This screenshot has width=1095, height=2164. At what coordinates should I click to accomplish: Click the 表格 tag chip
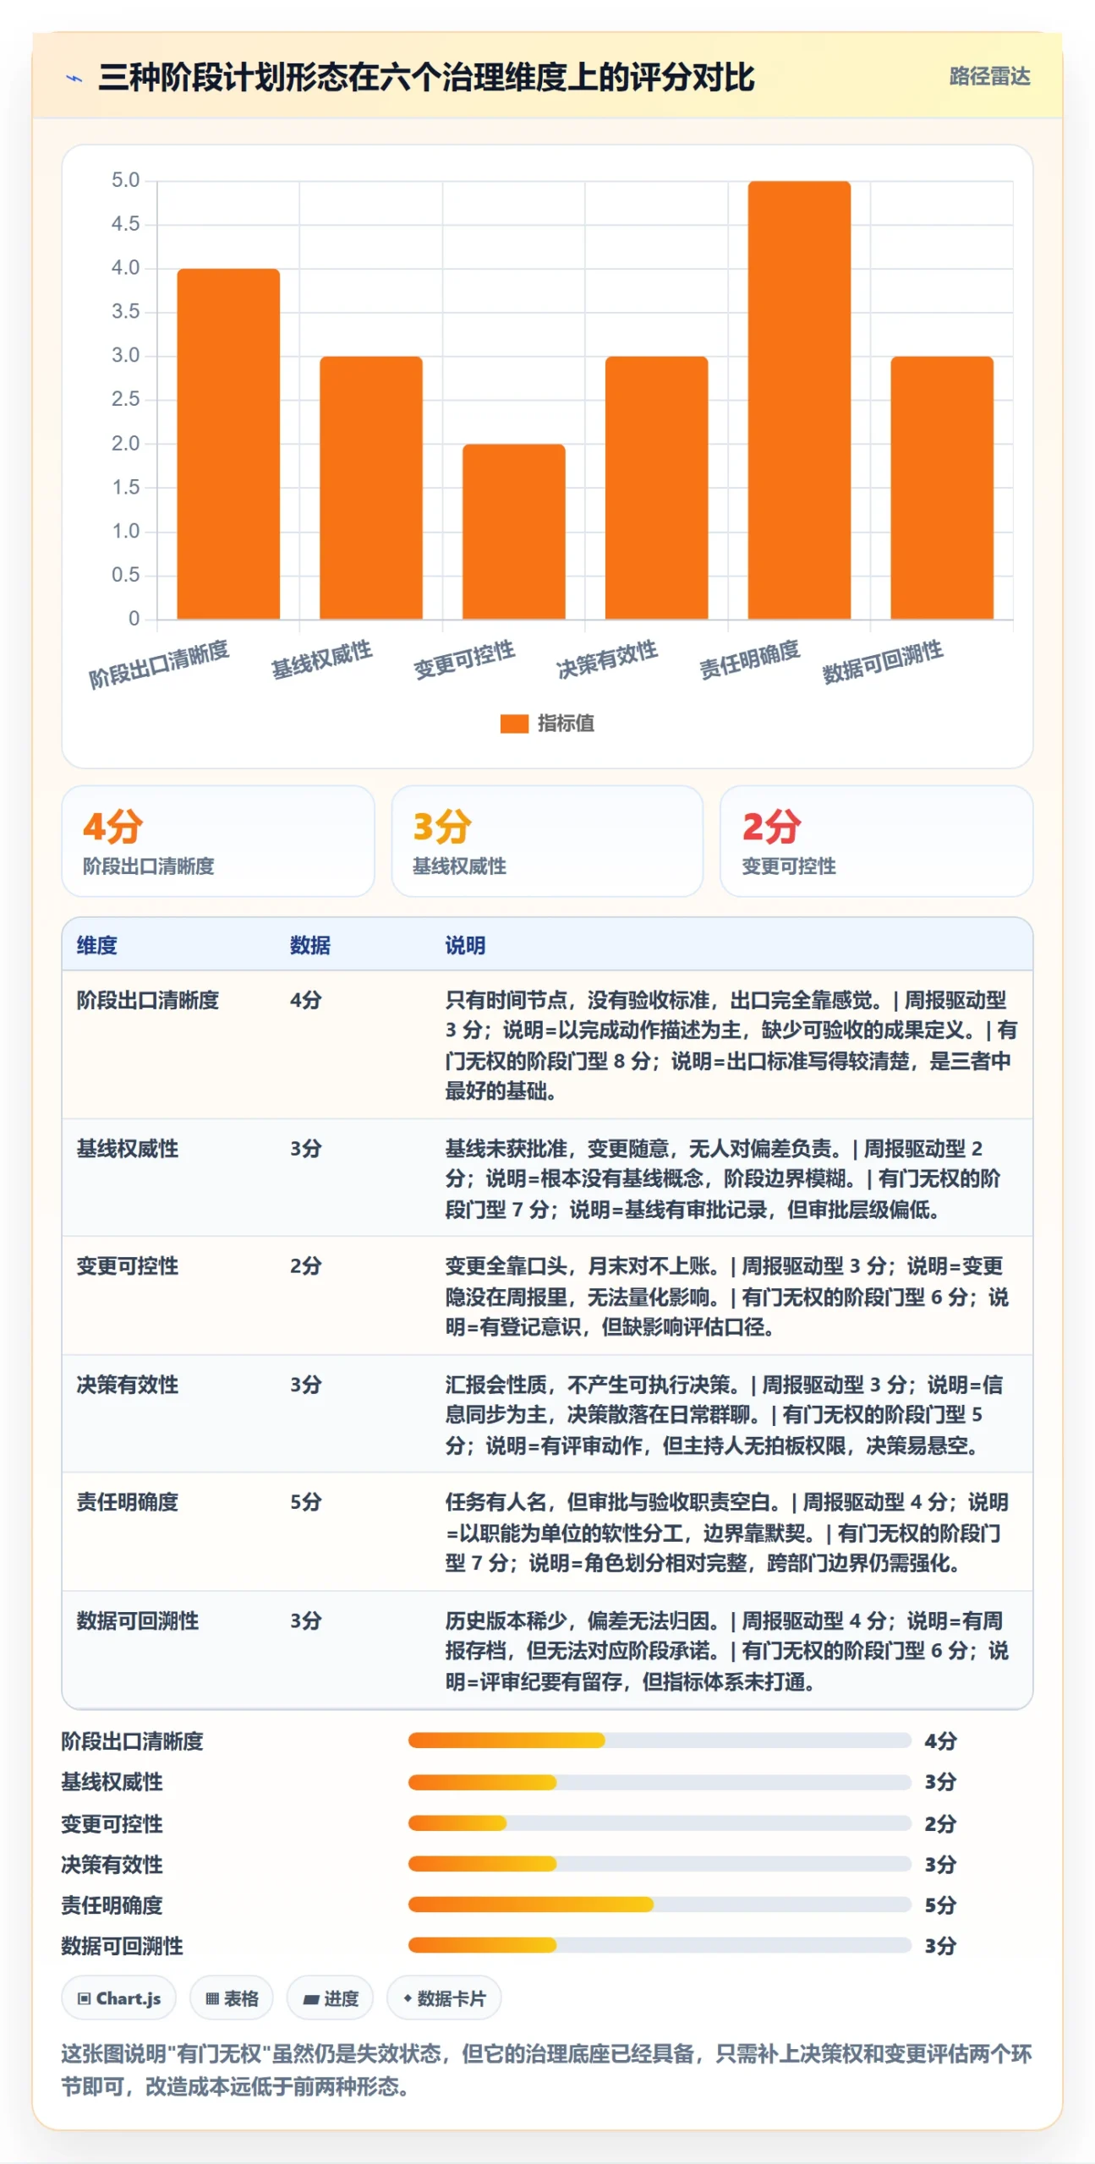point(231,1997)
